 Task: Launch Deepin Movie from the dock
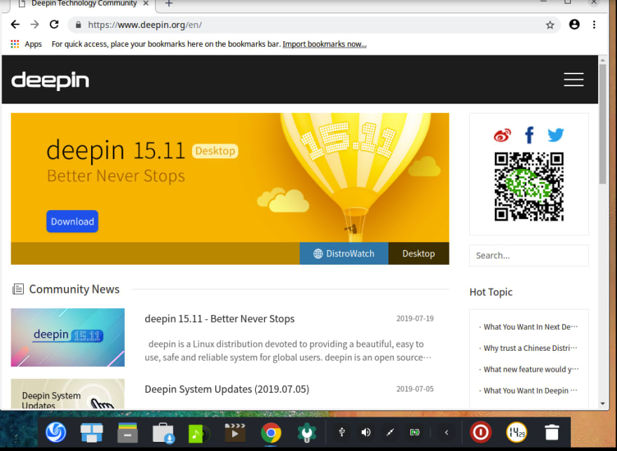pyautogui.click(x=235, y=433)
